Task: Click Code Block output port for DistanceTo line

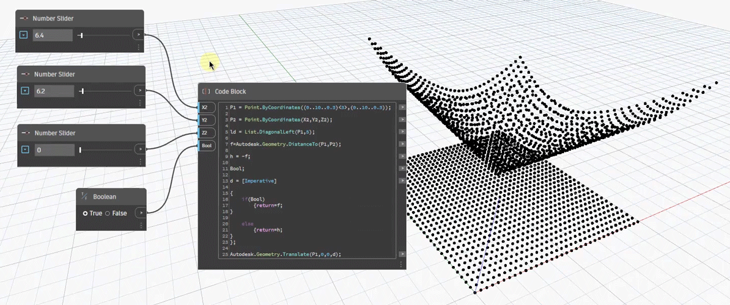Action: 402,144
